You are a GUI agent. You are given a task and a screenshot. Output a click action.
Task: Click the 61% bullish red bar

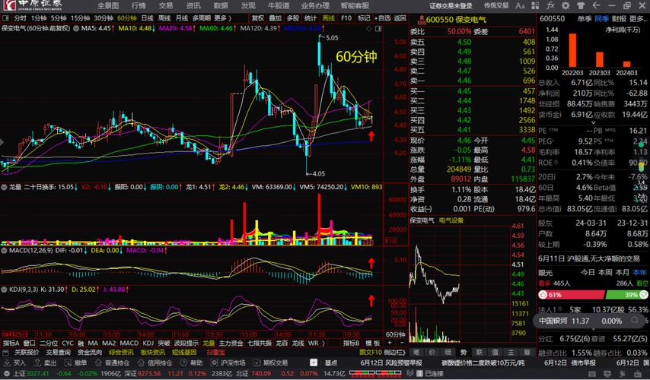(572, 295)
